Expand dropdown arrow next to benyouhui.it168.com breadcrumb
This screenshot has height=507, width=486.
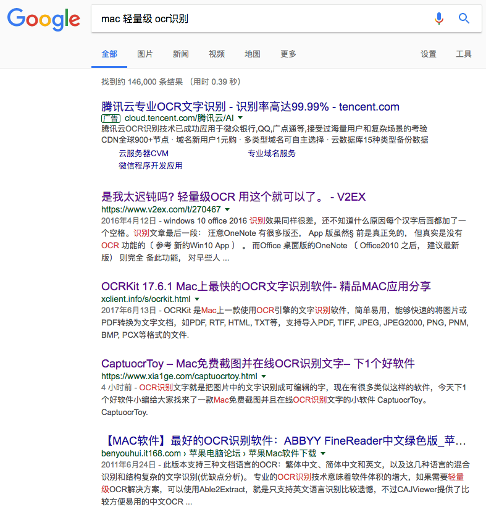[x=323, y=453]
